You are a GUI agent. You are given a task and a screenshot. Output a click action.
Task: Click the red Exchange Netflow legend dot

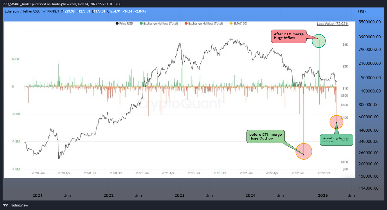tap(186, 24)
